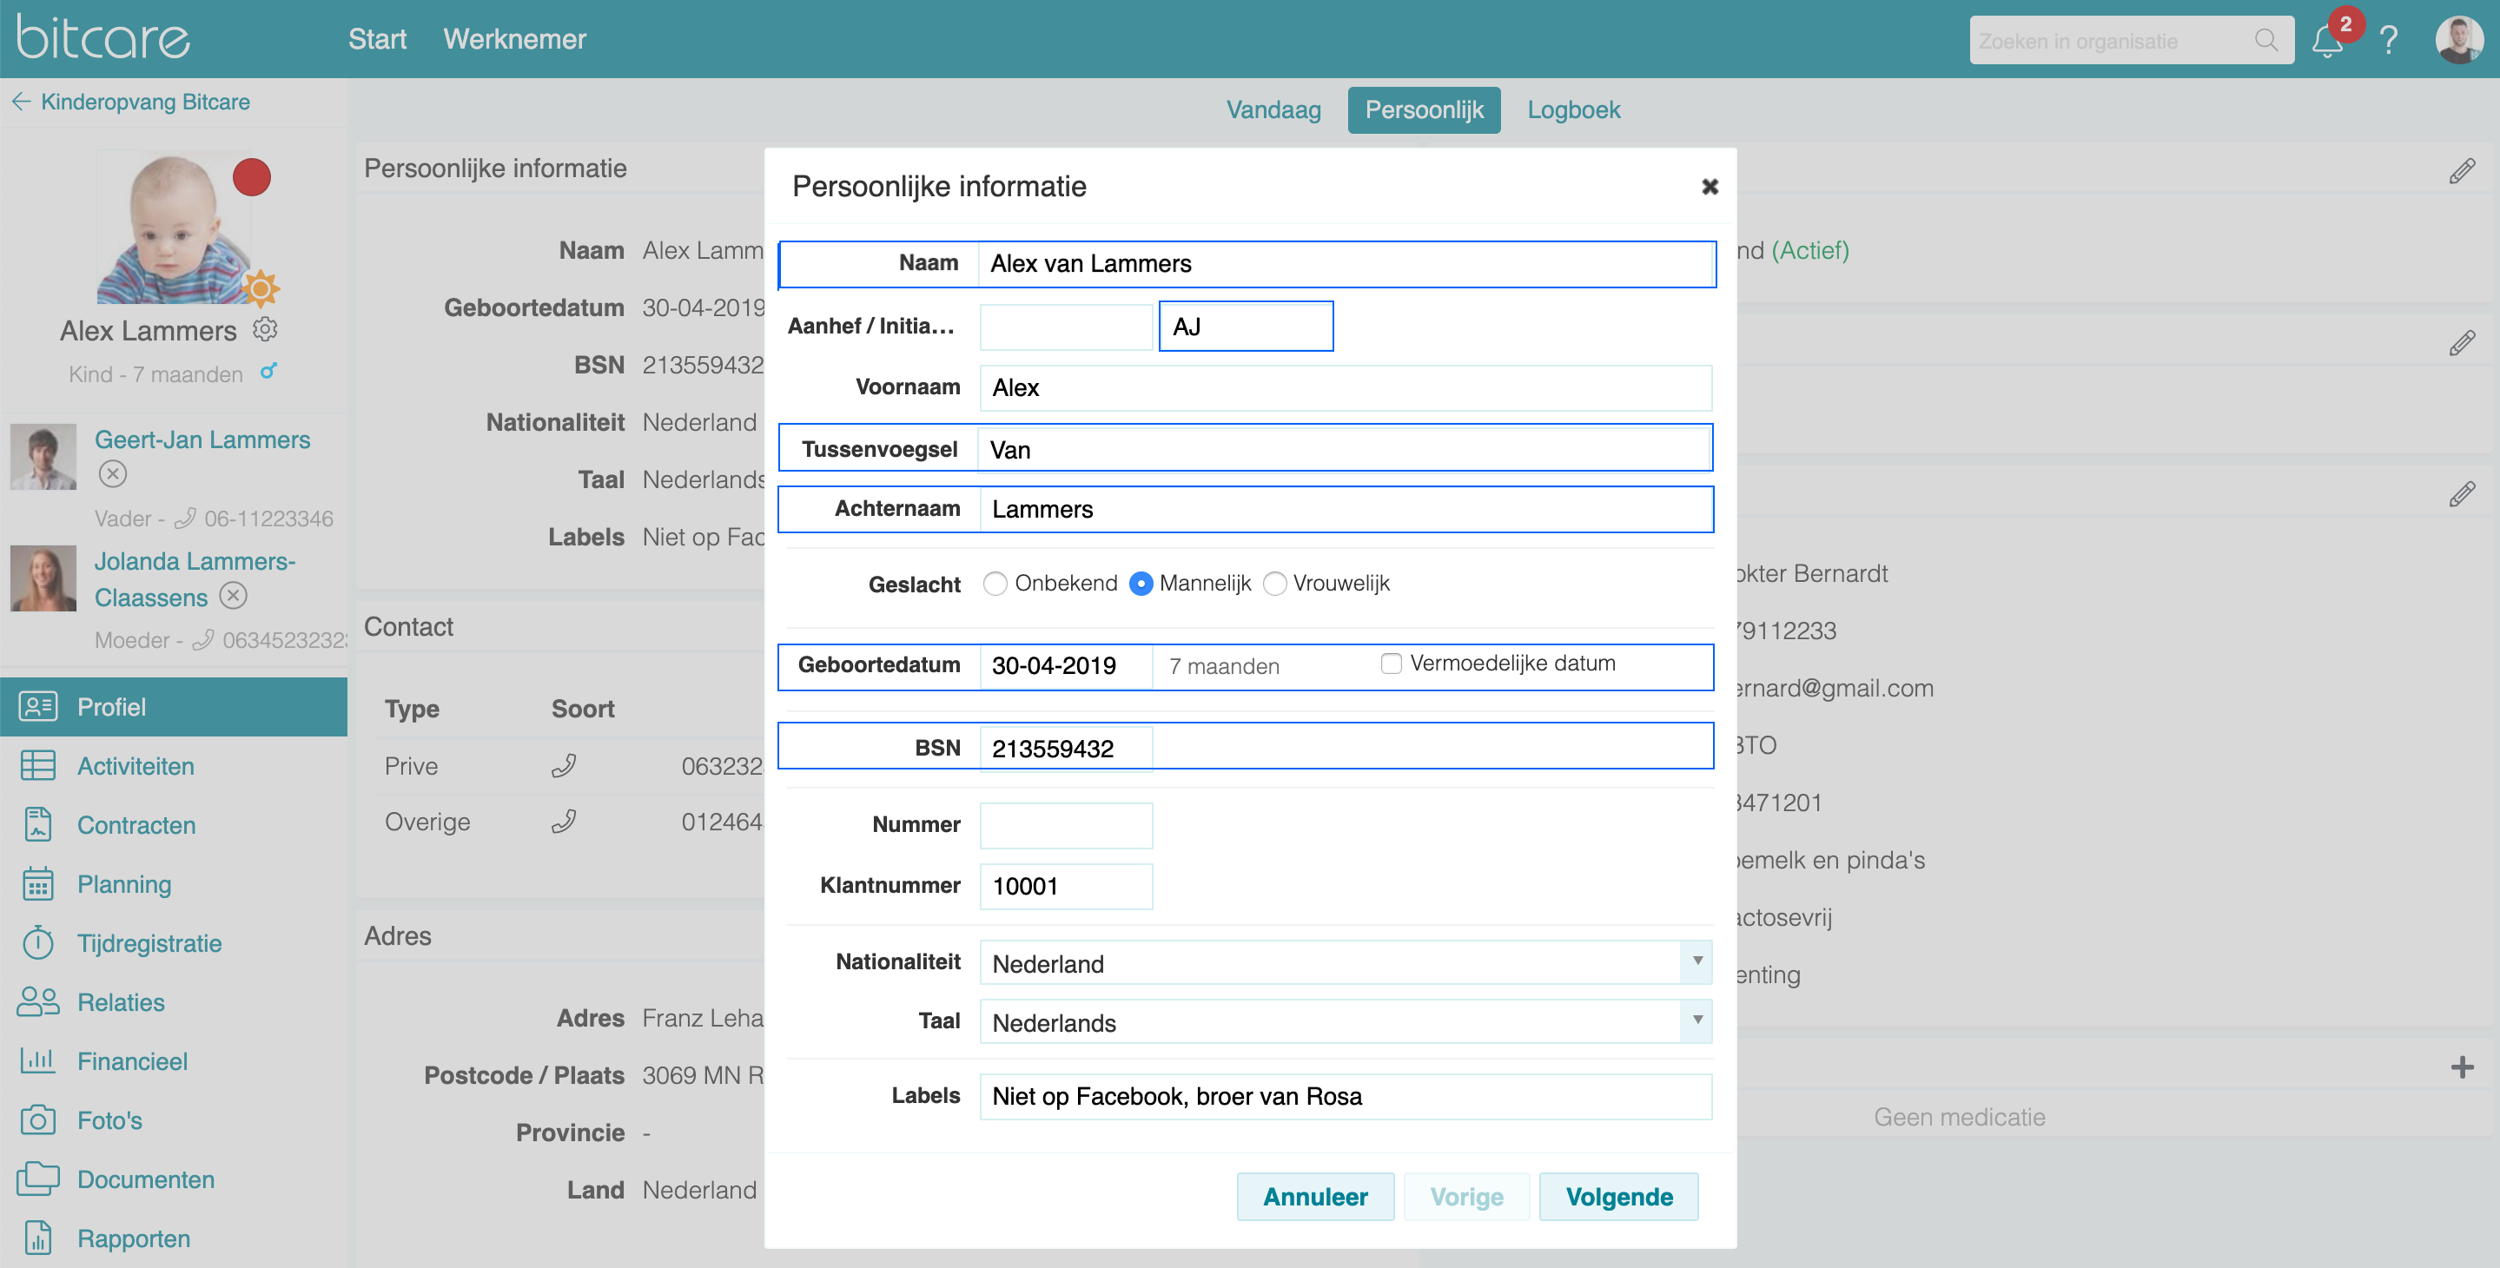Open the user avatar menu
This screenshot has height=1268, width=2500.
tap(2458, 40)
